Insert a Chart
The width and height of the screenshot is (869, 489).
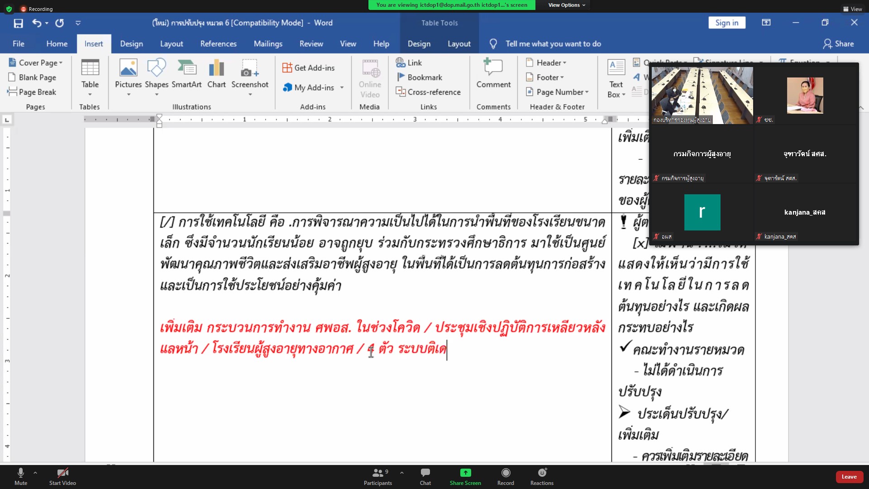click(216, 74)
